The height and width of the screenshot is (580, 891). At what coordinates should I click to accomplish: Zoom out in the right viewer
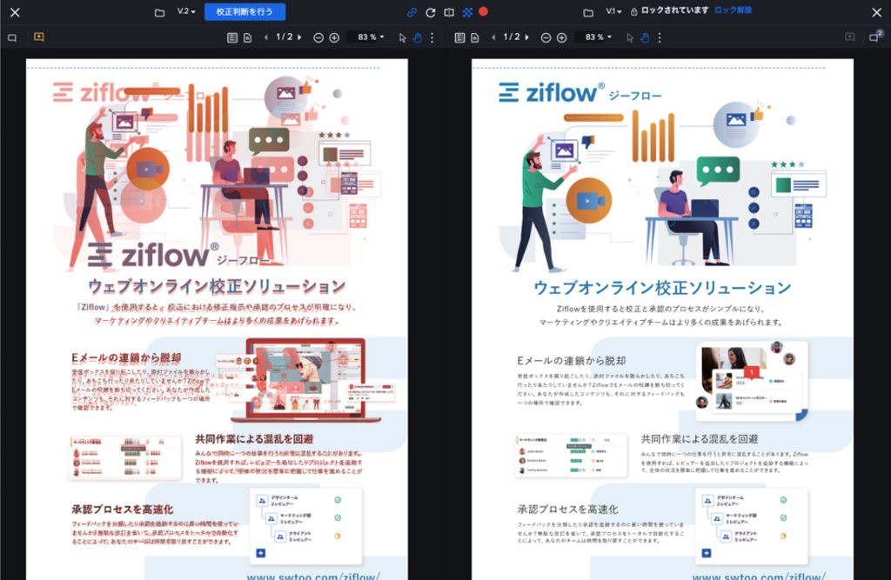[x=546, y=38]
